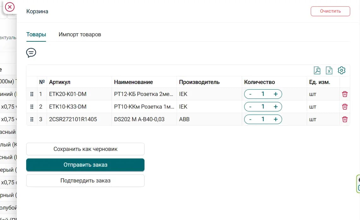Click the comment speech bubble icon
360x220 pixels.
31,53
